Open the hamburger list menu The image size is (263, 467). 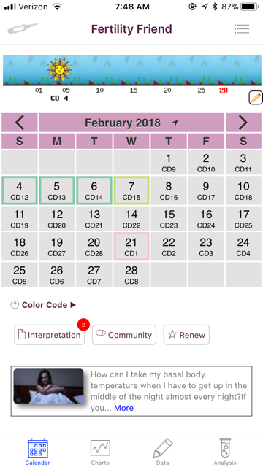point(242,28)
